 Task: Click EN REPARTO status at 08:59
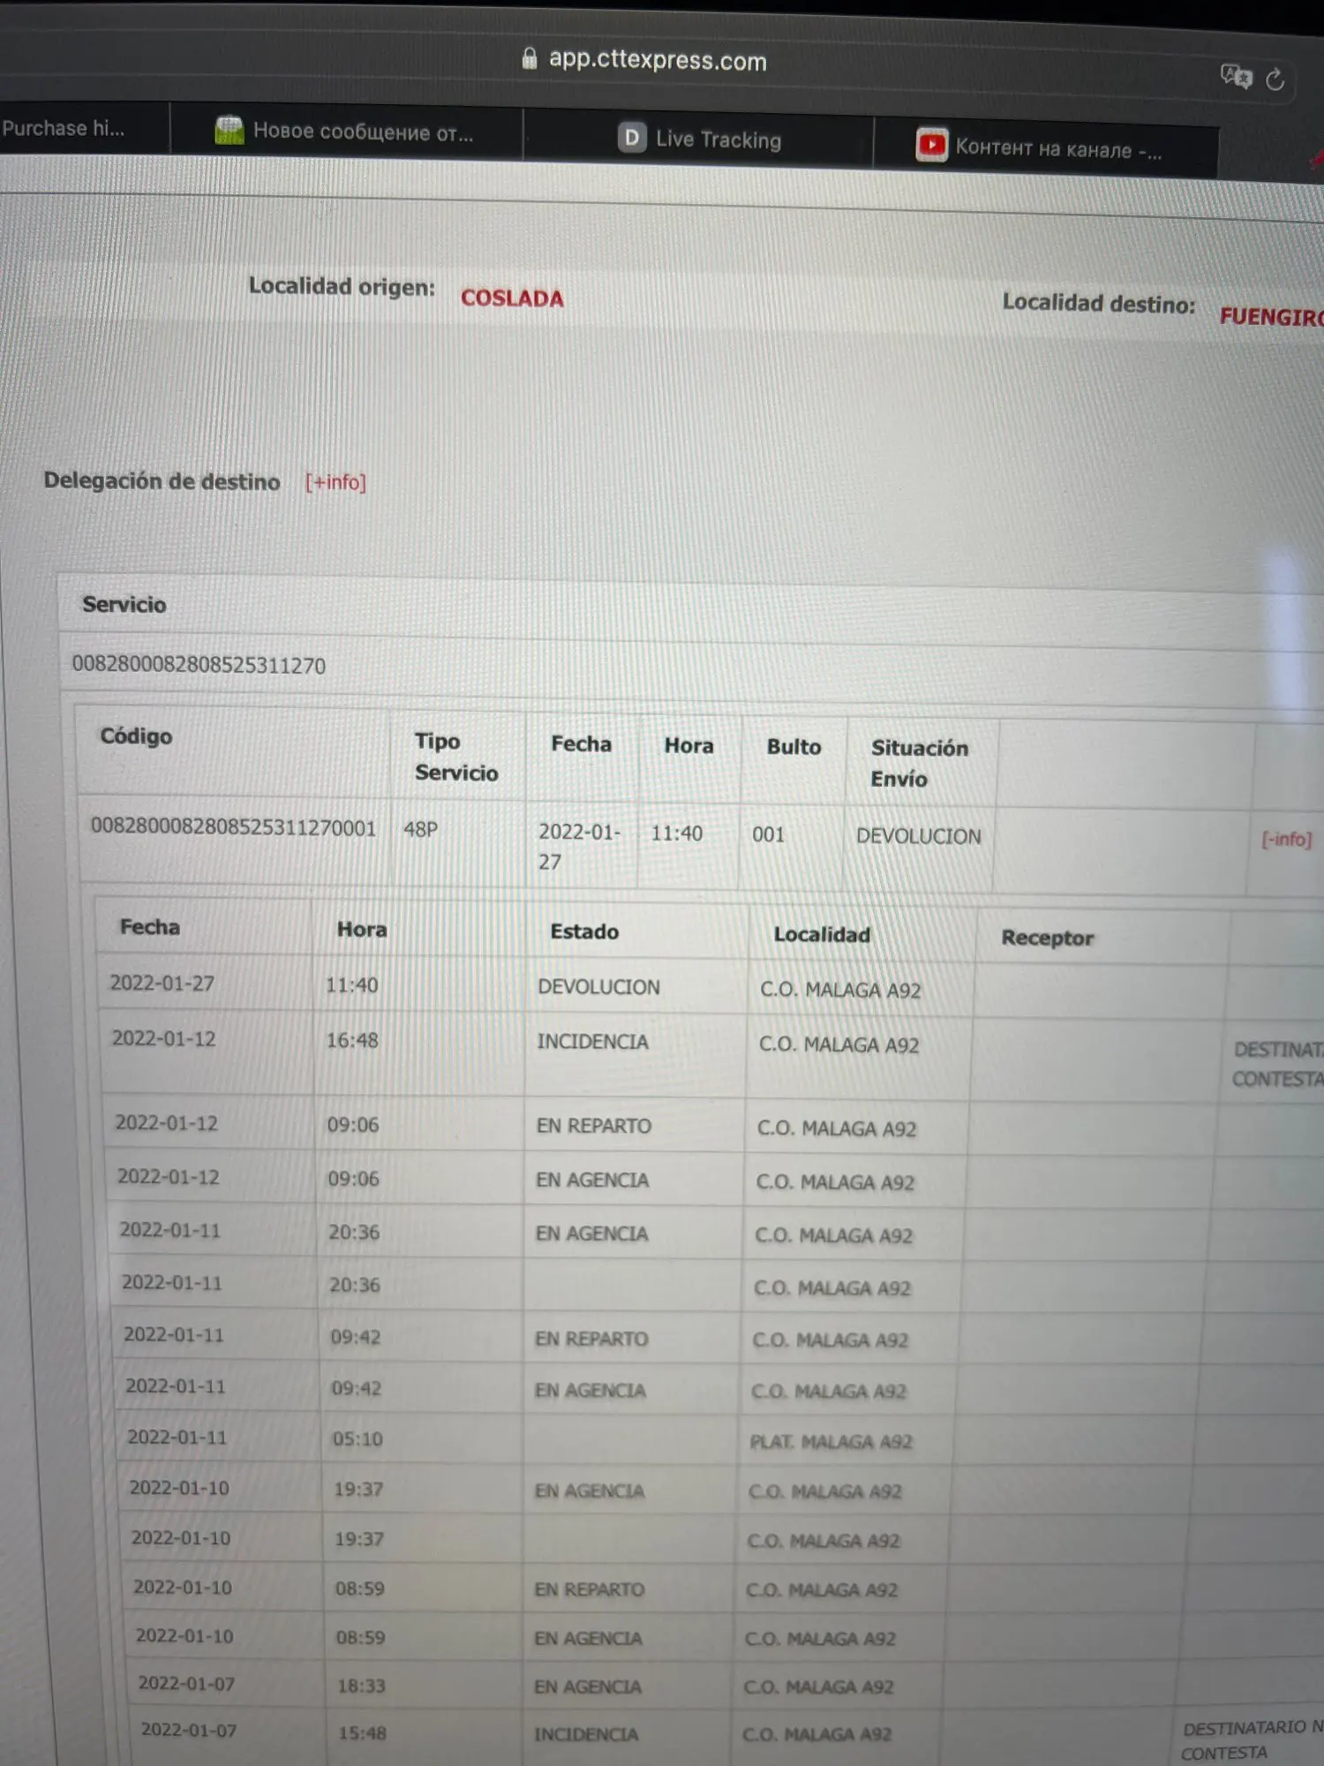[589, 1589]
